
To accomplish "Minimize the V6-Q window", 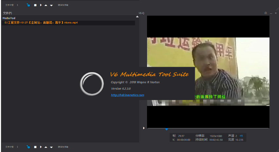I will coord(271,13).
